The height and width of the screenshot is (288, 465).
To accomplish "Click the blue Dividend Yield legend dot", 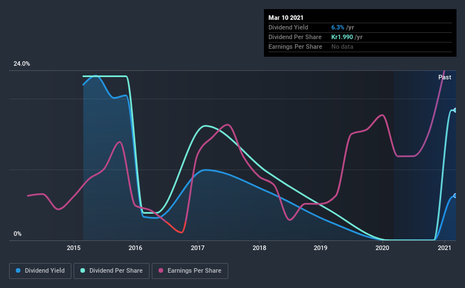I will 18,270.
